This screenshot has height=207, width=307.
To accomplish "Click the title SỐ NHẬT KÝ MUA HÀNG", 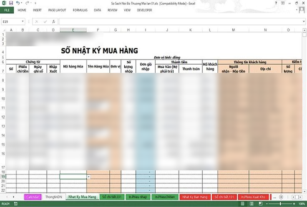I will pyautogui.click(x=99, y=51).
